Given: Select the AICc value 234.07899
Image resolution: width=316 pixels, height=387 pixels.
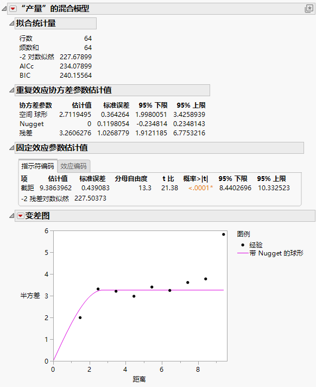Looking at the screenshot, I should [x=75, y=66].
